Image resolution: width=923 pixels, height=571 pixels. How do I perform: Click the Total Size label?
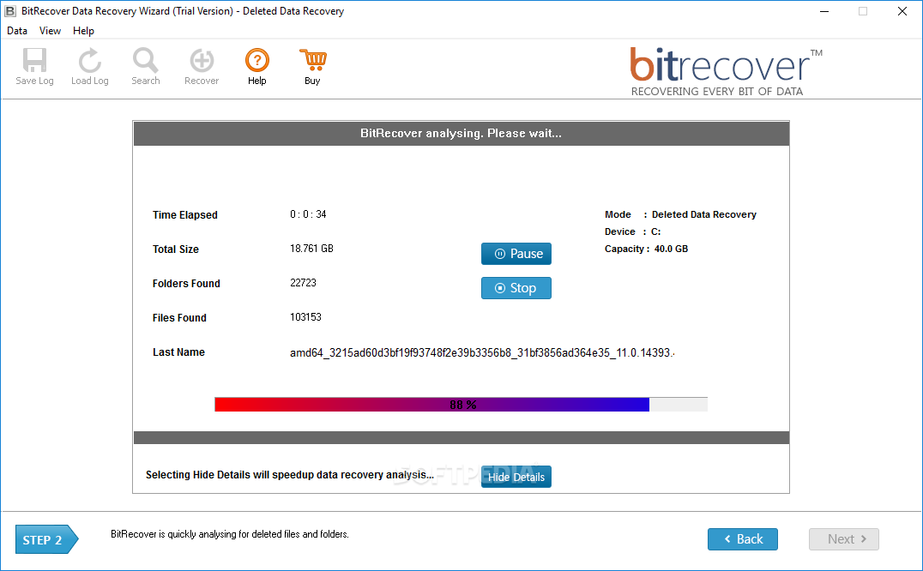click(x=175, y=249)
